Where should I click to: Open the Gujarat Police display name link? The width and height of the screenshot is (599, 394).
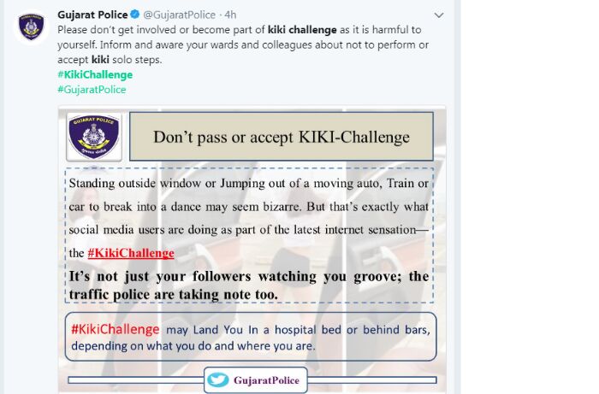tap(92, 15)
